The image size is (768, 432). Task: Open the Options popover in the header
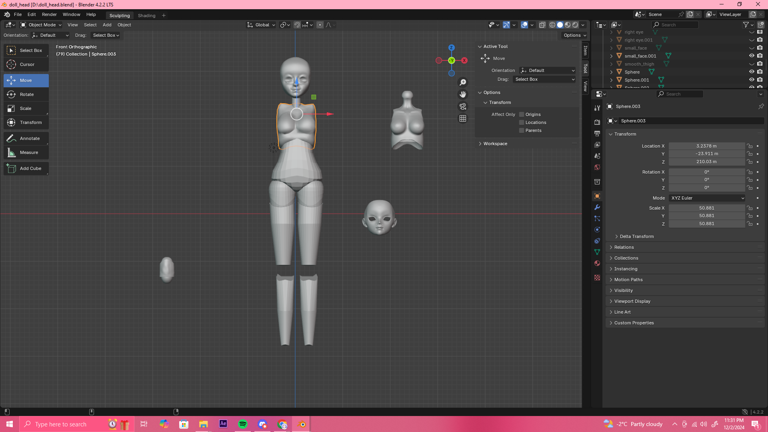point(574,35)
